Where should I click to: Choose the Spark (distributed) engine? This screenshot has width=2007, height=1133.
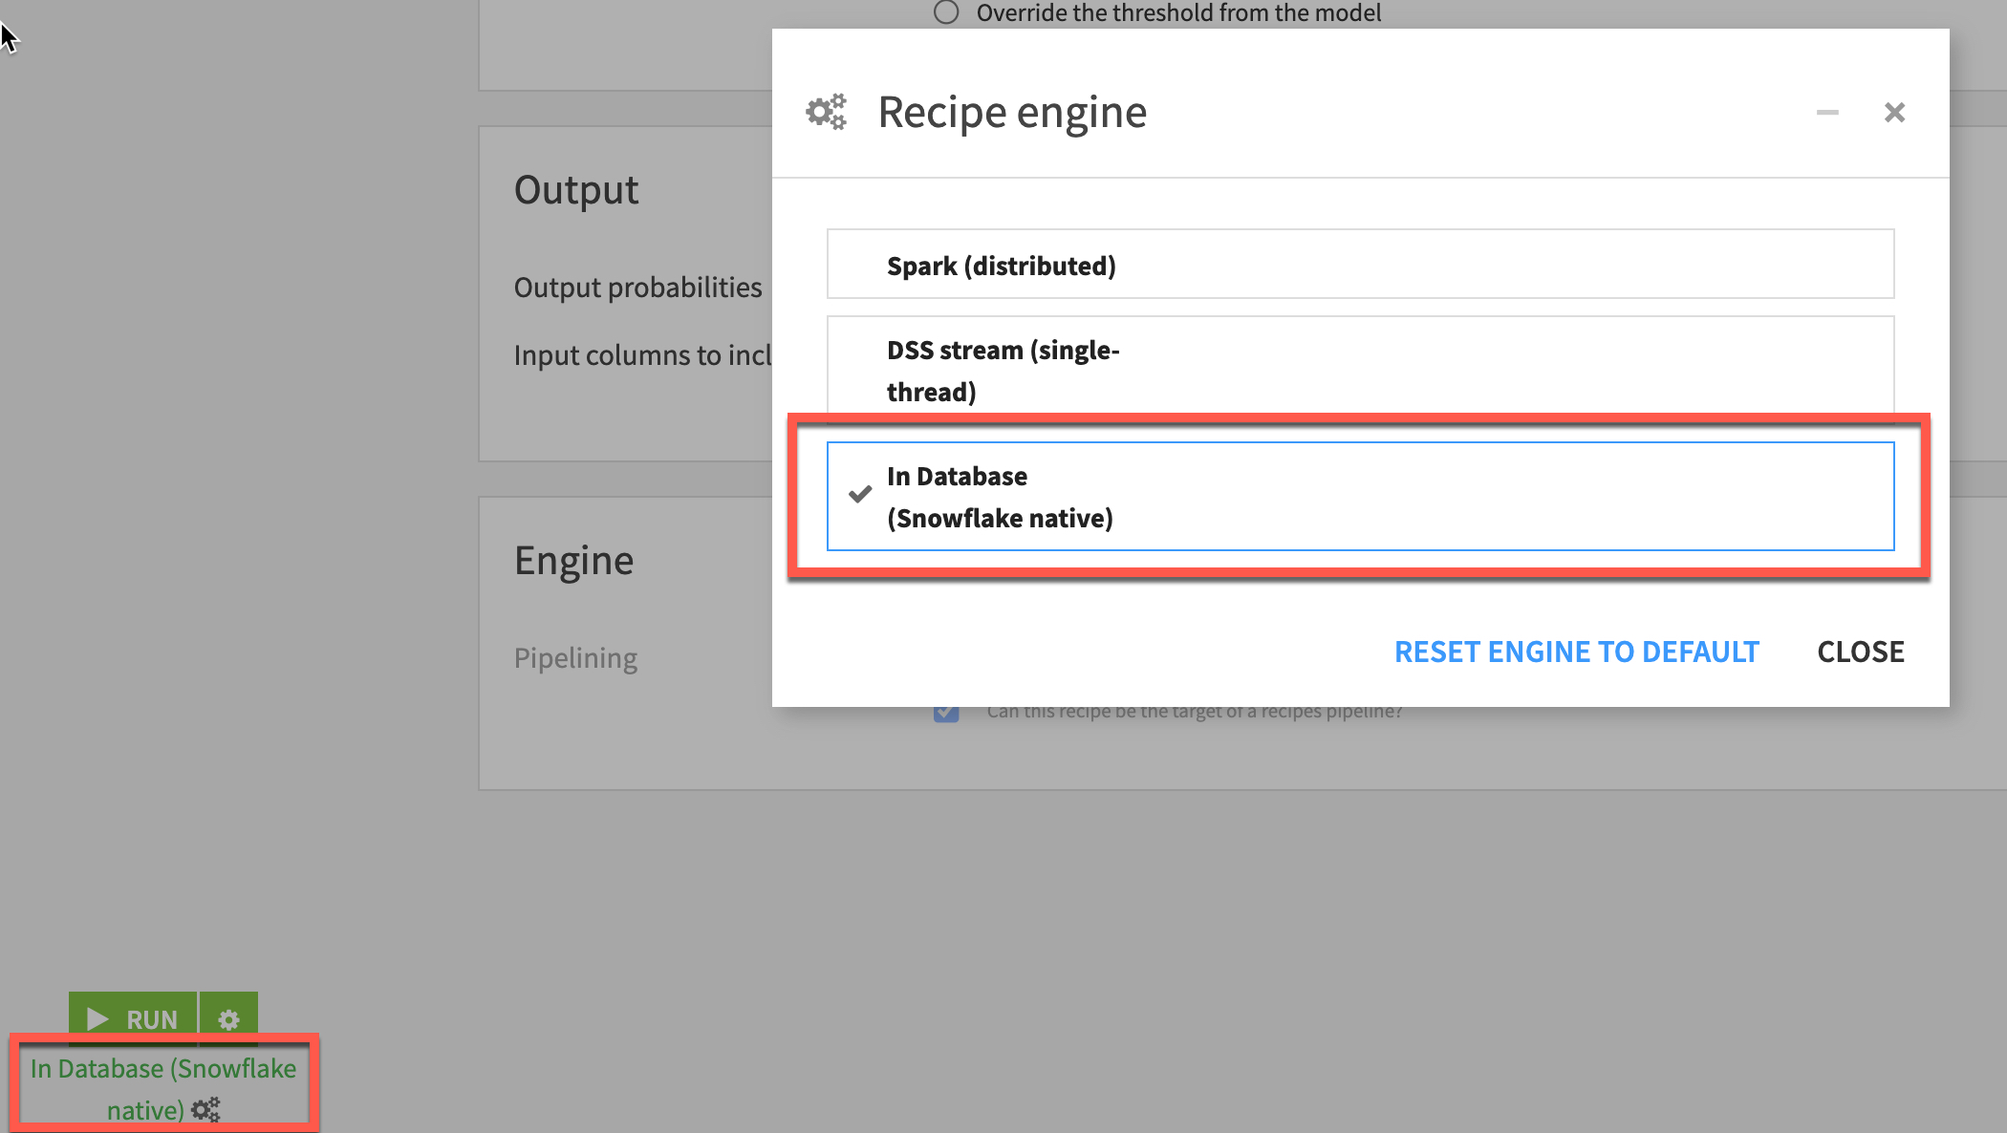point(1360,265)
